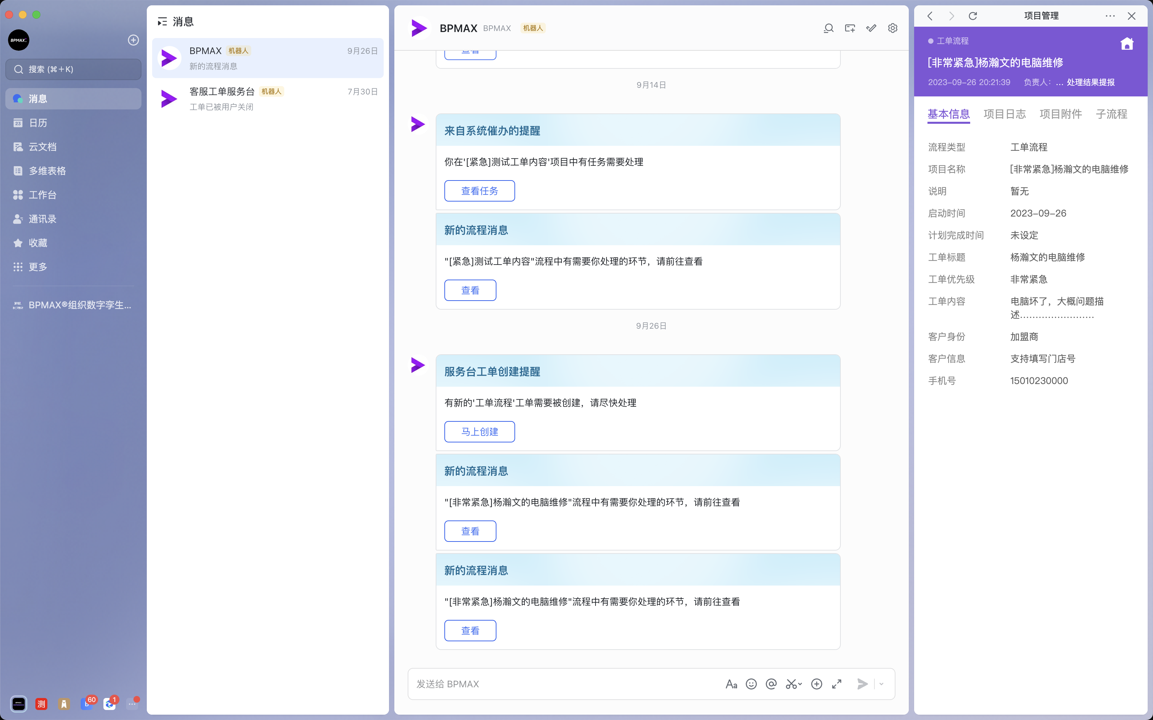Open 日历 in the sidebar

click(38, 123)
